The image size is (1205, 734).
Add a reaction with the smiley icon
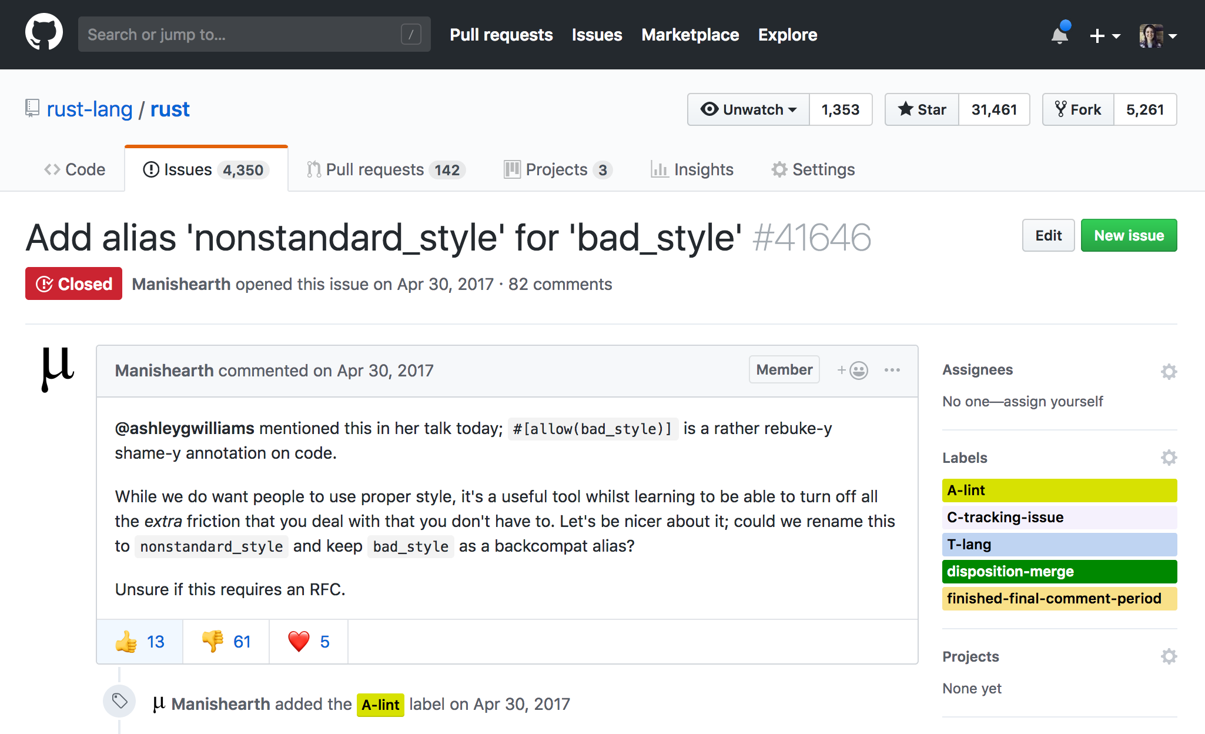(853, 370)
